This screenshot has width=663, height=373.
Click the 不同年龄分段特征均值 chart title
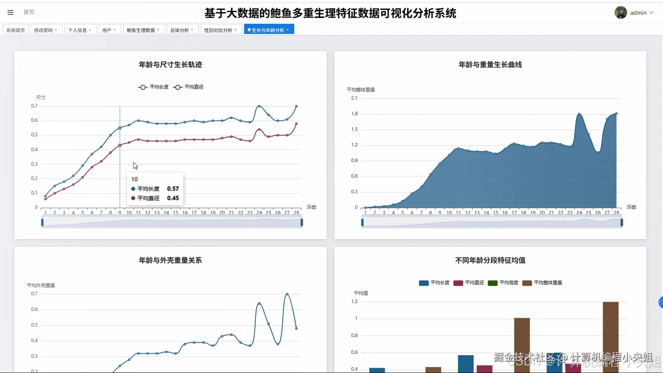pos(490,260)
